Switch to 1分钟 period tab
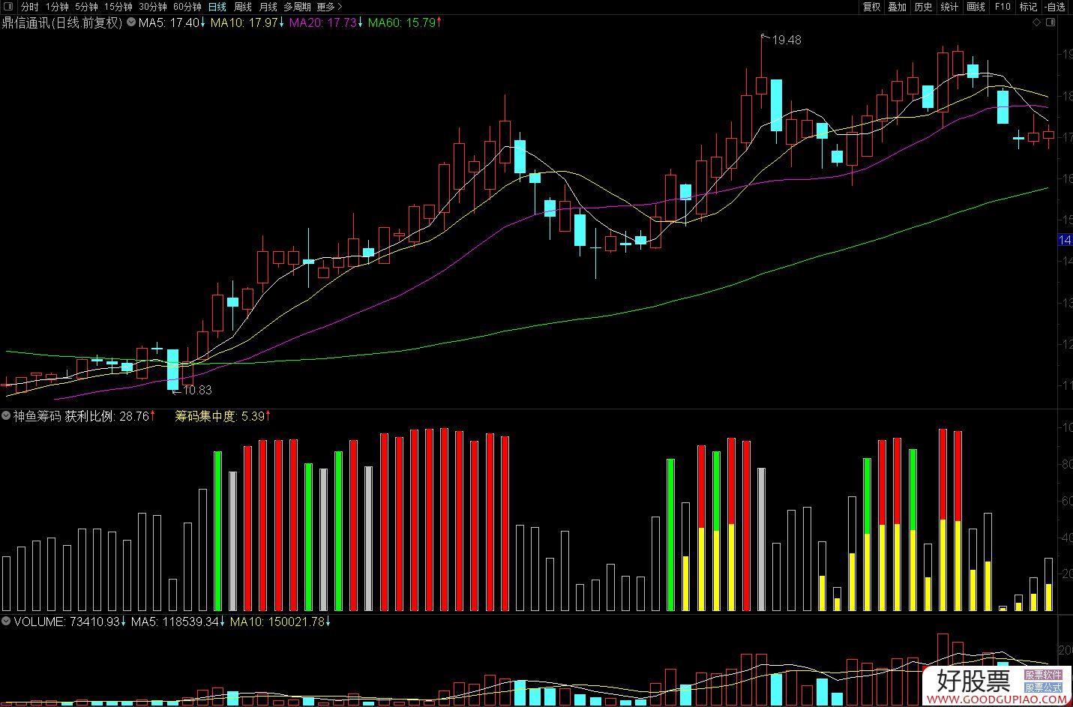Viewport: 1073px width, 707px height. click(57, 7)
